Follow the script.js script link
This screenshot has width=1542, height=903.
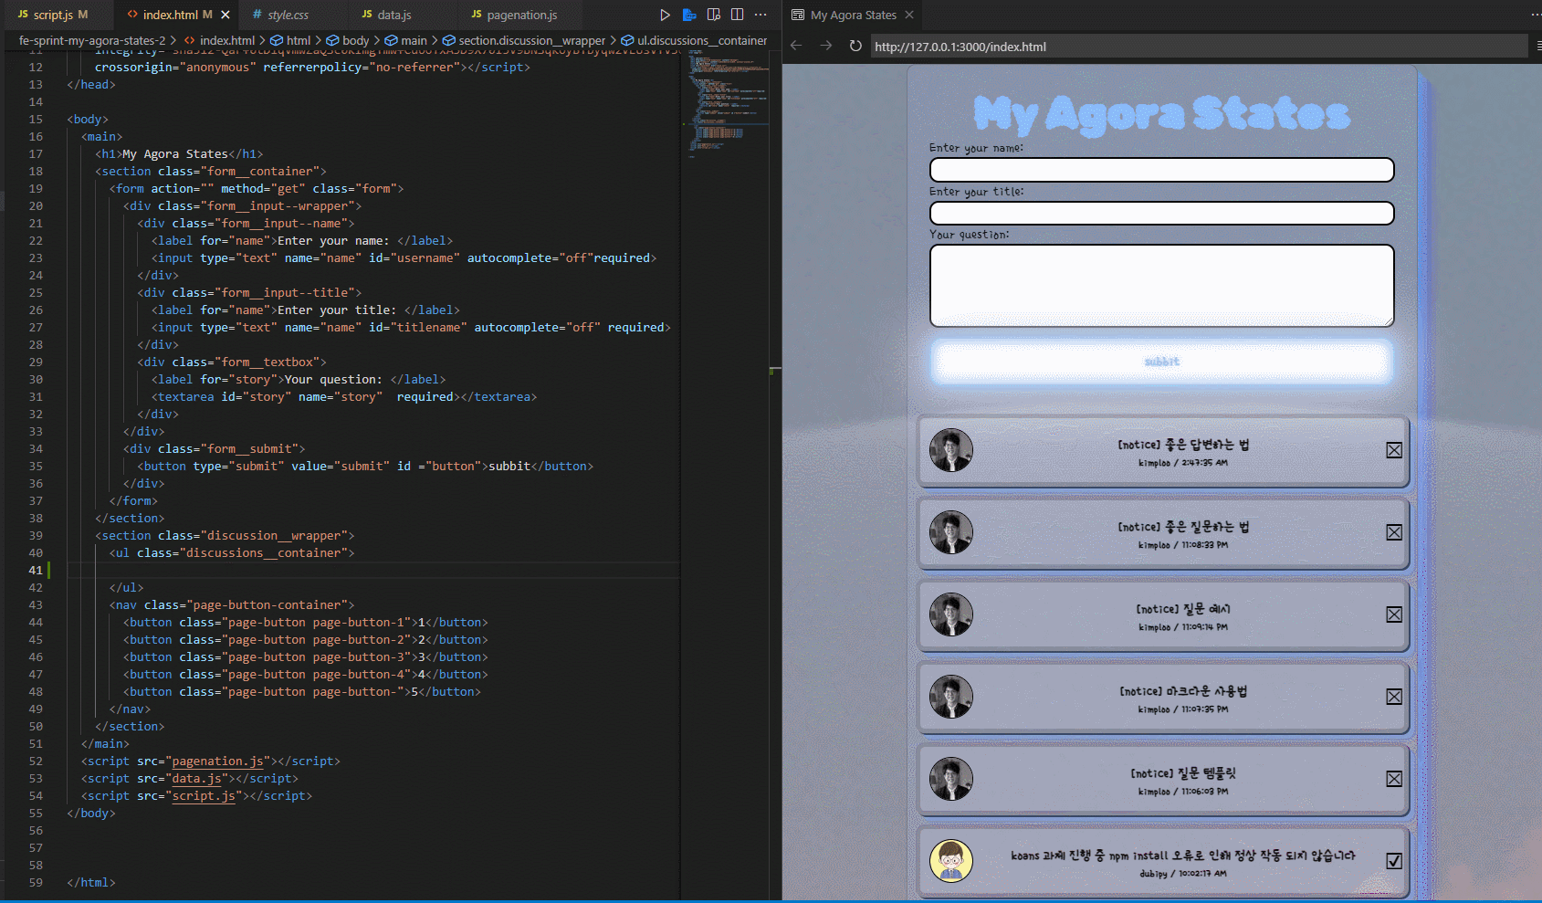click(205, 796)
